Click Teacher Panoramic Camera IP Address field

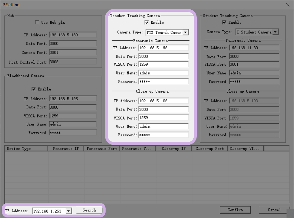pyautogui.click(x=163, y=48)
